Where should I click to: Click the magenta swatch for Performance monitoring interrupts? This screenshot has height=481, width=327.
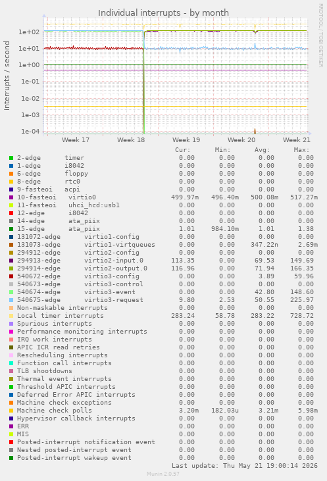pos(11,332)
